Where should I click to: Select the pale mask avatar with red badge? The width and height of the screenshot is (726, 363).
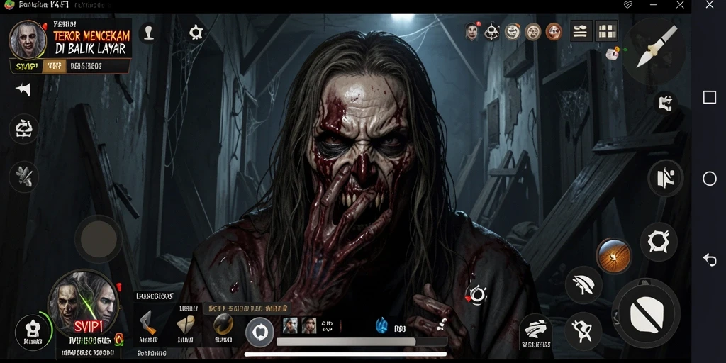[x=471, y=31]
